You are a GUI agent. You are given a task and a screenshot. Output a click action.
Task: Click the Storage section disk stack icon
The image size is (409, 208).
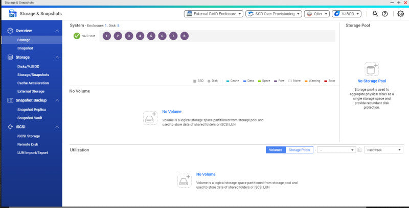click(10, 57)
